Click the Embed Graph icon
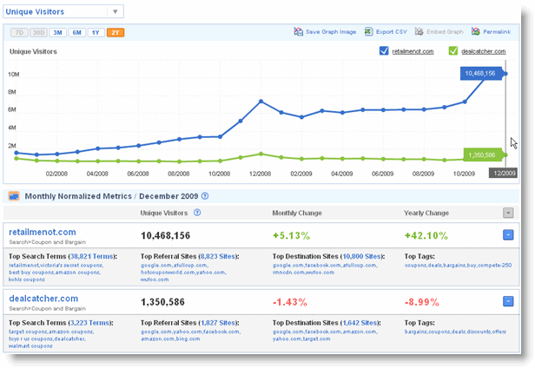This screenshot has height=368, width=535. pos(419,32)
